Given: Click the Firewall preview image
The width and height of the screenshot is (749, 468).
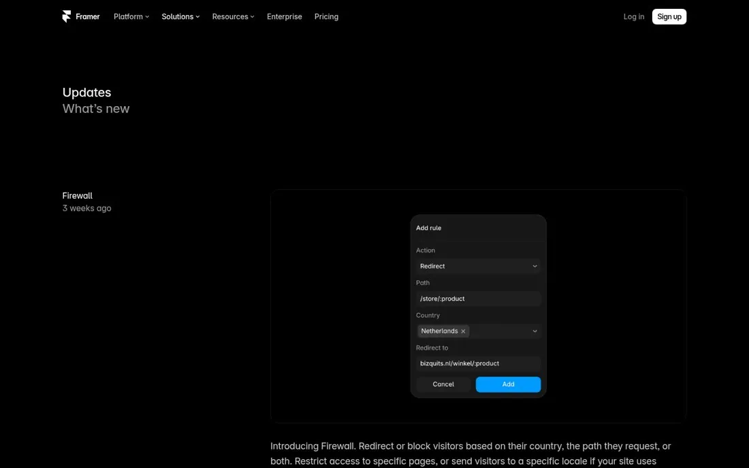Looking at the screenshot, I should coord(478,306).
